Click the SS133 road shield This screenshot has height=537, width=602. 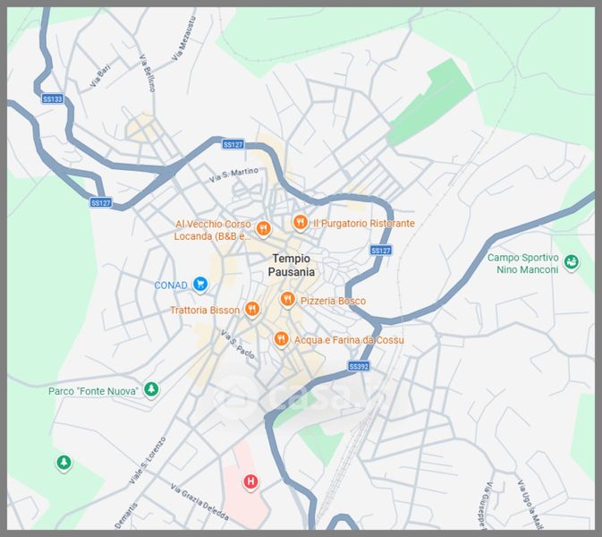53,99
